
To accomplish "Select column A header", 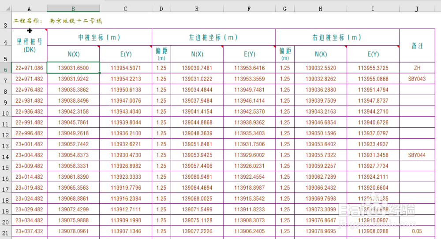I will click(x=29, y=9).
